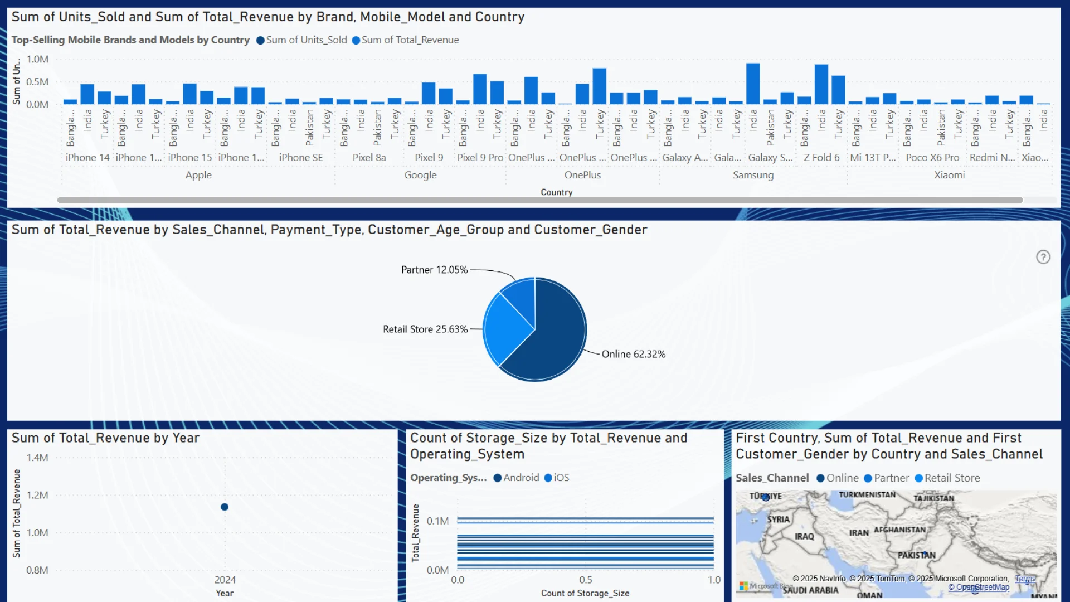Select the Samsung brand axis label
Screen dimensions: 1070x602
(753, 175)
